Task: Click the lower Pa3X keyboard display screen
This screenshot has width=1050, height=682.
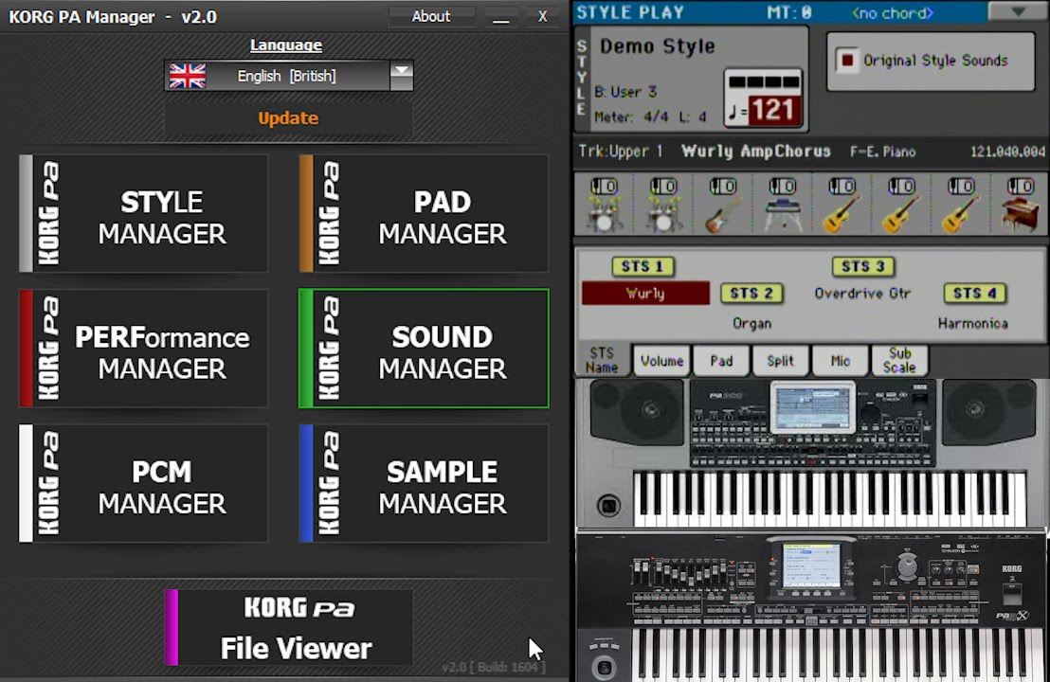Action: coord(811,565)
